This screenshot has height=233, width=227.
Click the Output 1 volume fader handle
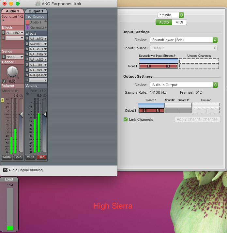coord(45,115)
